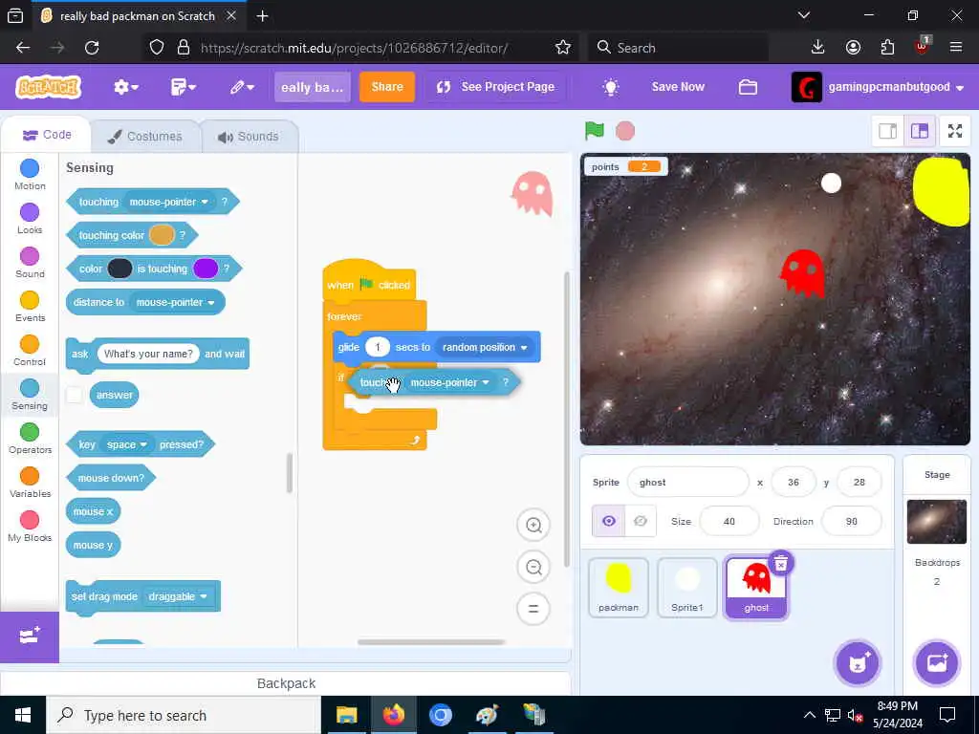This screenshot has width=979, height=734.
Task: Open the Edit pencil menu
Action: tap(242, 87)
